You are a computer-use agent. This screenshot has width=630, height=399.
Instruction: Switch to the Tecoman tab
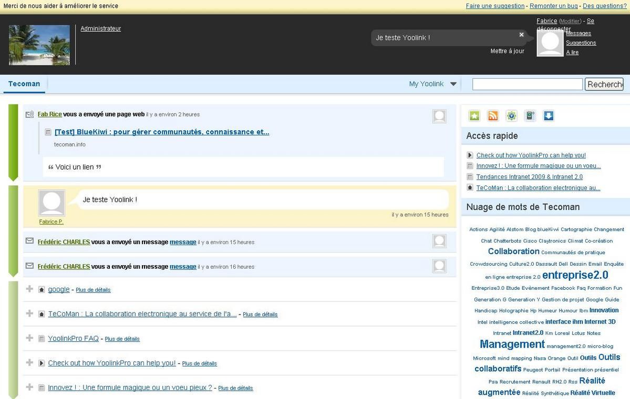click(24, 84)
